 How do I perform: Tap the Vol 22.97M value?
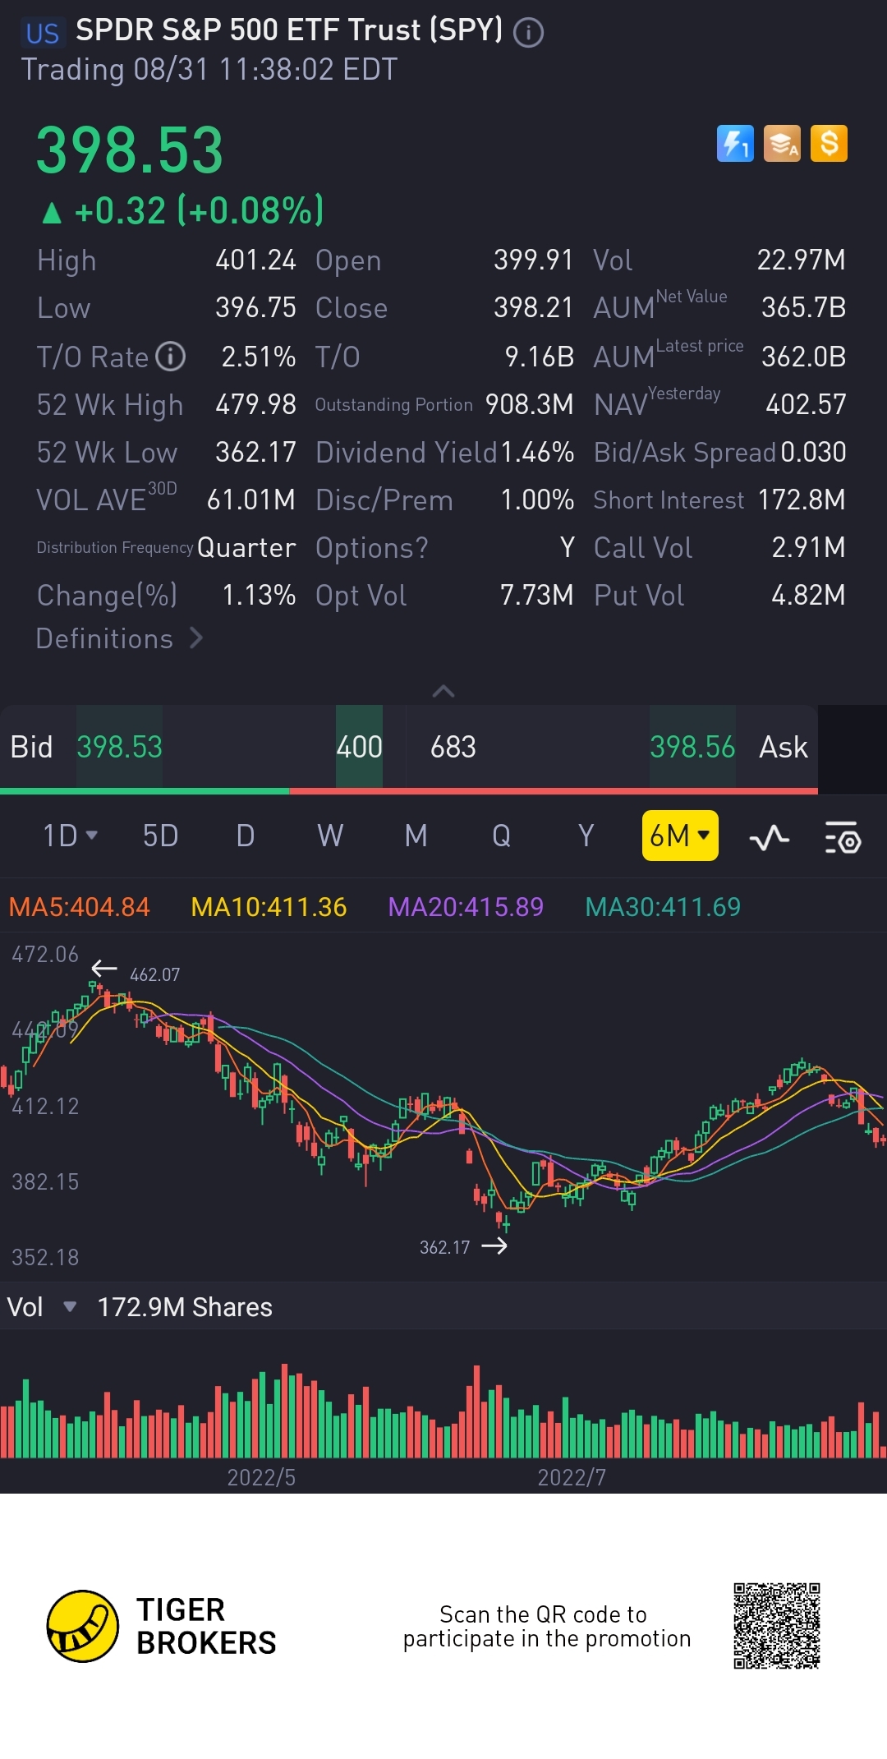(x=801, y=260)
